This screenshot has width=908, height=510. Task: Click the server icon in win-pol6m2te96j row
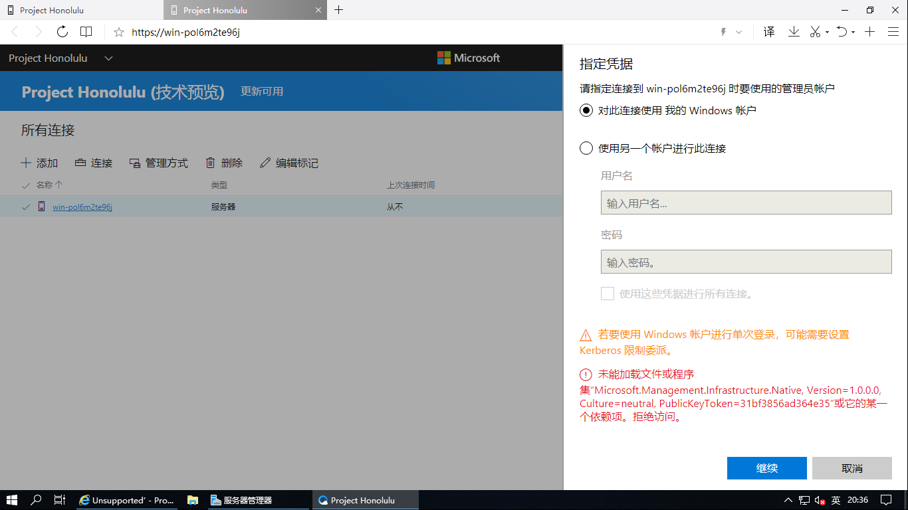(x=42, y=207)
